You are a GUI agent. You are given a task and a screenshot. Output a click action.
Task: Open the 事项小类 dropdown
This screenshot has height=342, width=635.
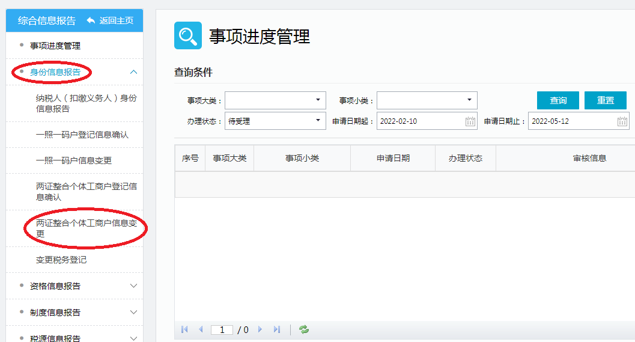[427, 100]
